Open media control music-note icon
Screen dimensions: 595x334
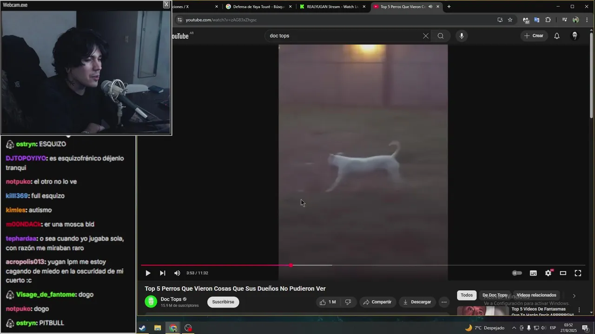point(564,20)
